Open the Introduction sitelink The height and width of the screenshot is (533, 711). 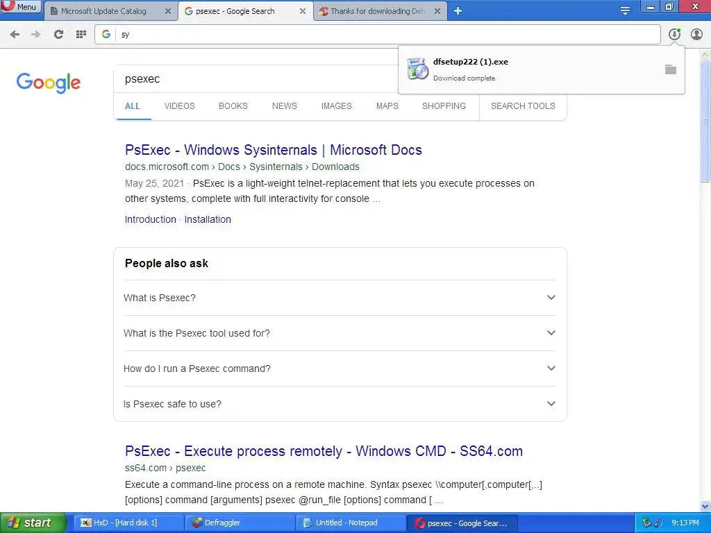pos(151,219)
